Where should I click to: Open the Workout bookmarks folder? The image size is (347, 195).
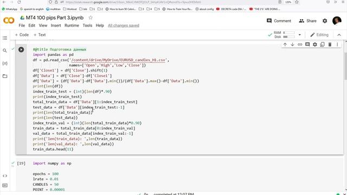[x=70, y=9]
